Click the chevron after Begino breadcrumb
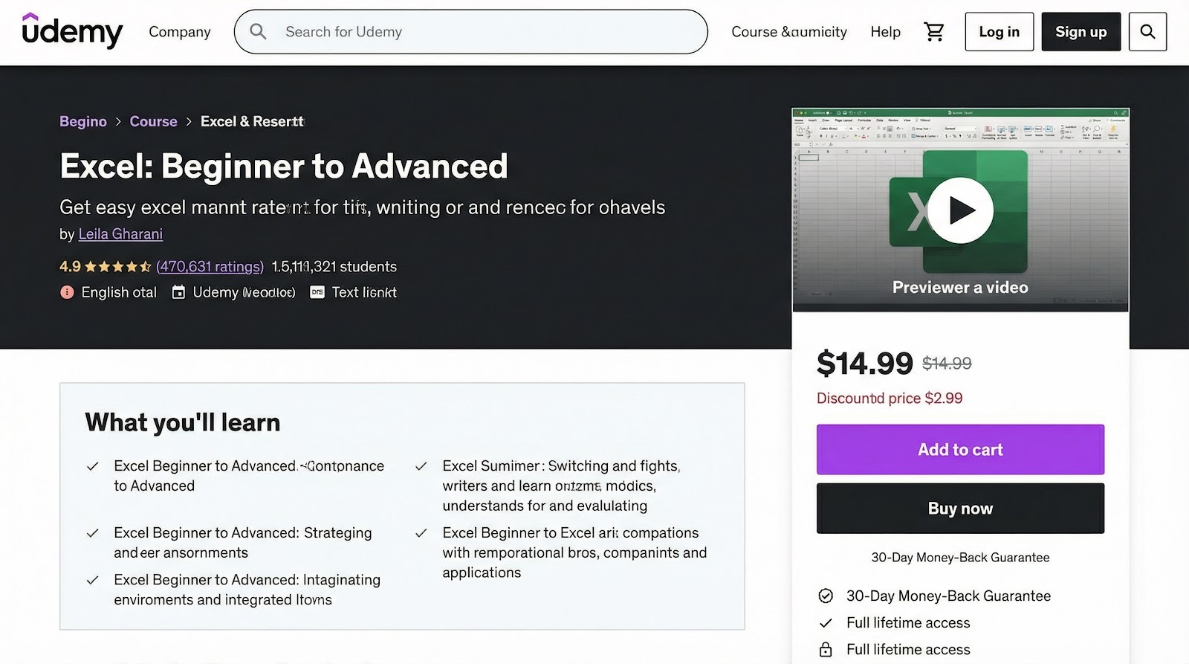Viewport: 1189px width, 664px height. [118, 122]
